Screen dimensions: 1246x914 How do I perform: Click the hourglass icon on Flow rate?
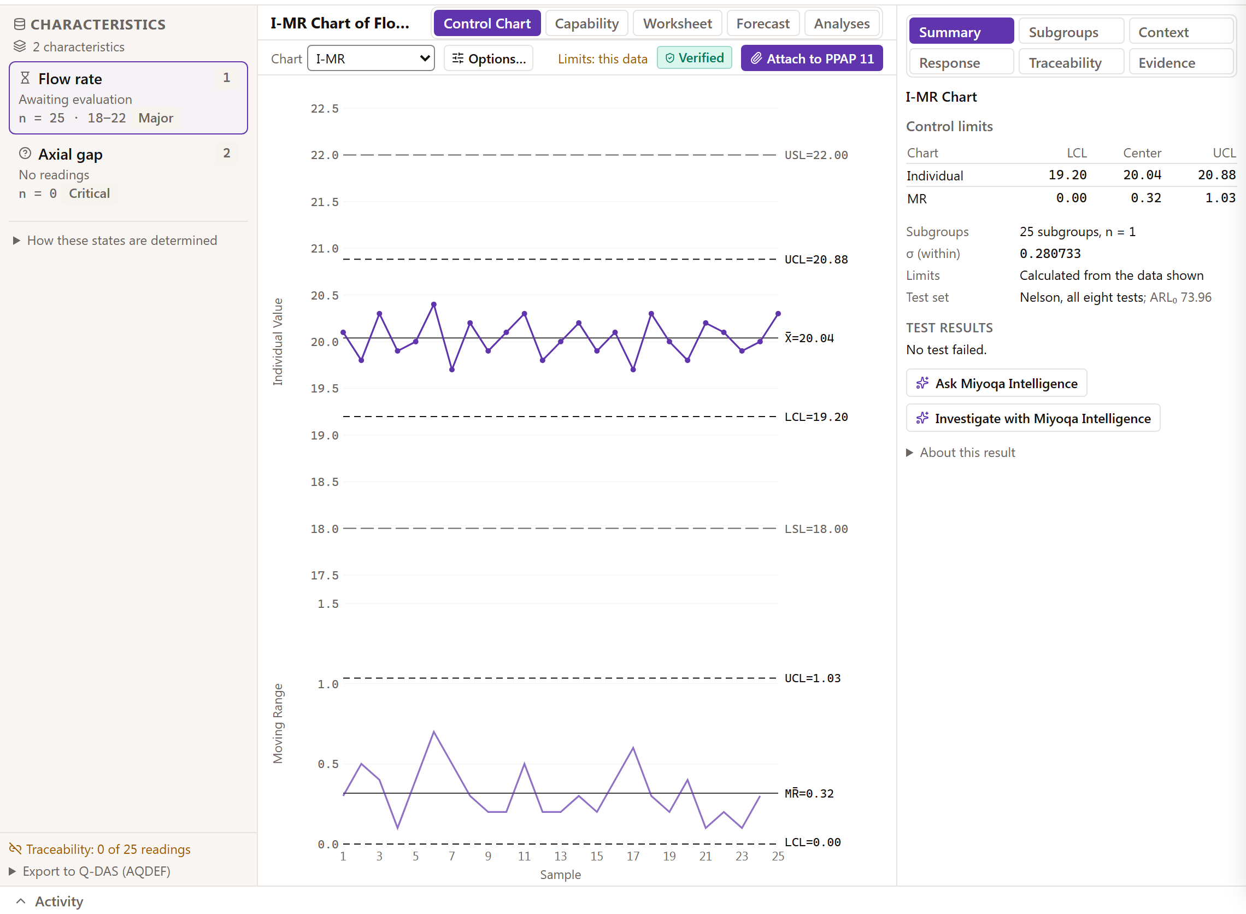25,78
